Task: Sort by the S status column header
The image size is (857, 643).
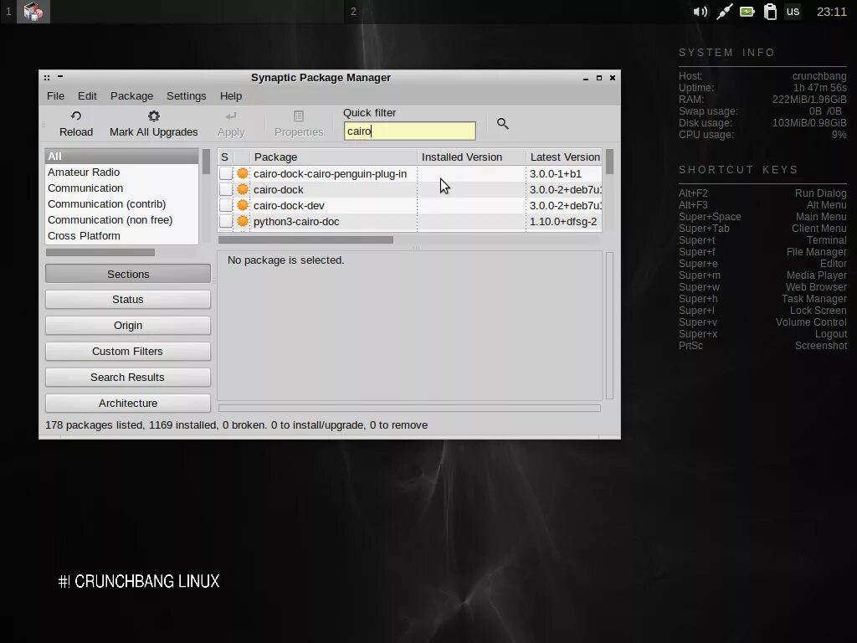Action: 224,157
